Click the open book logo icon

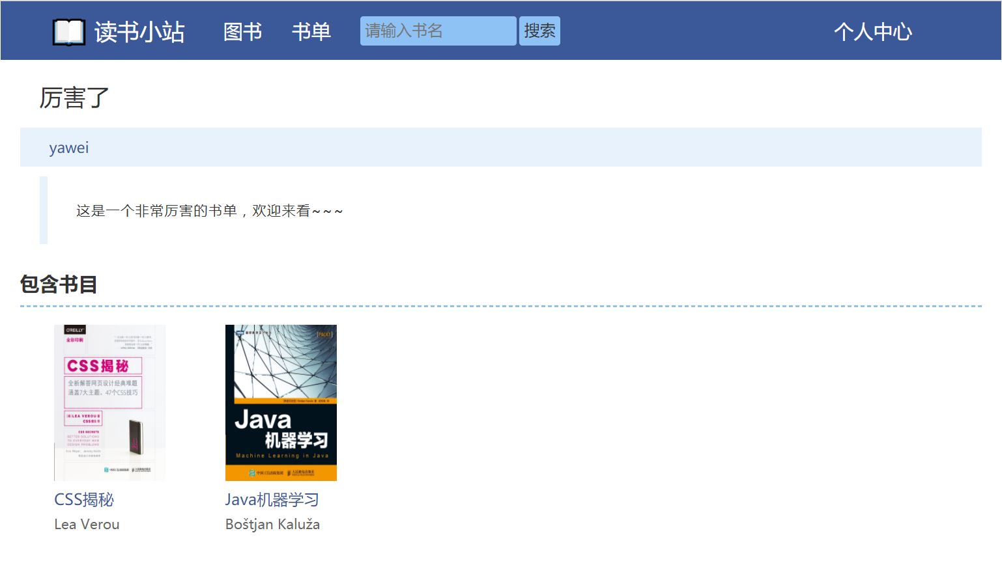[x=69, y=32]
